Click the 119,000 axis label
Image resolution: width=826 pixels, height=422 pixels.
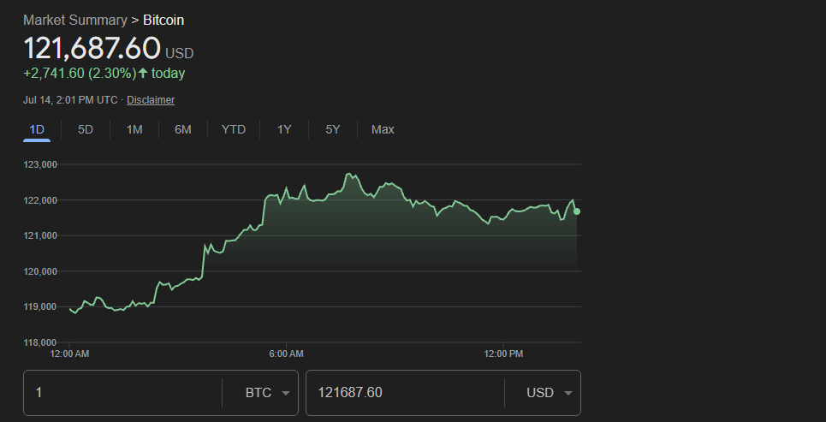(x=40, y=306)
